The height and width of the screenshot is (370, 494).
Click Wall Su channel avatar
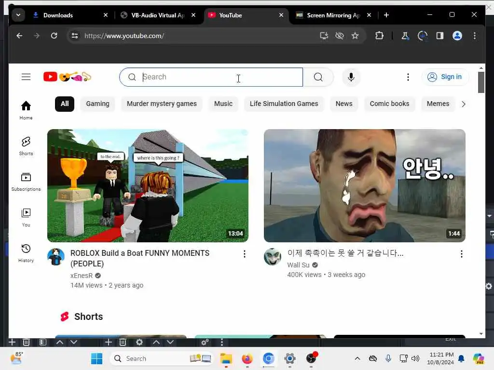(x=273, y=257)
